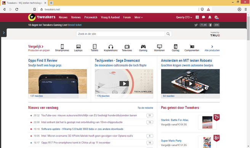Open the 137 reacties link
Viewport: 250px width, 148px height.
tap(37, 96)
